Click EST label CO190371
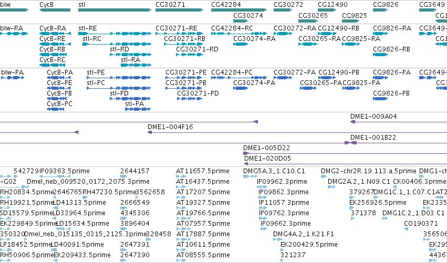 [x=421, y=224]
